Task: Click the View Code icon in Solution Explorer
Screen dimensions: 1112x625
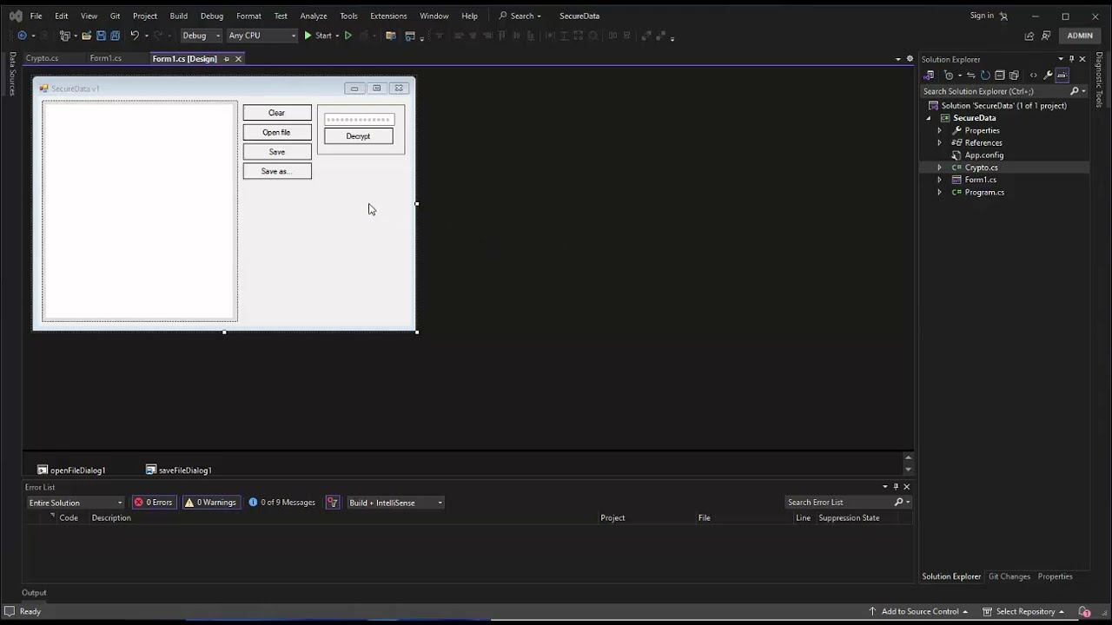Action: 1033,76
